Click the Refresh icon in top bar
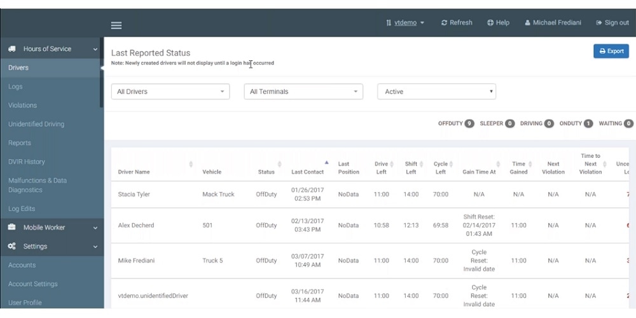Viewport: 636px width, 318px height. tap(444, 23)
